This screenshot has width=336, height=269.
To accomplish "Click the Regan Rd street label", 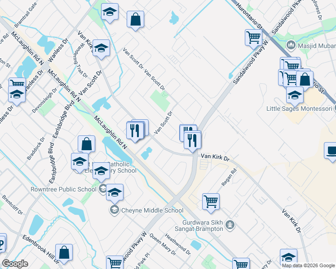I will pos(229,177).
